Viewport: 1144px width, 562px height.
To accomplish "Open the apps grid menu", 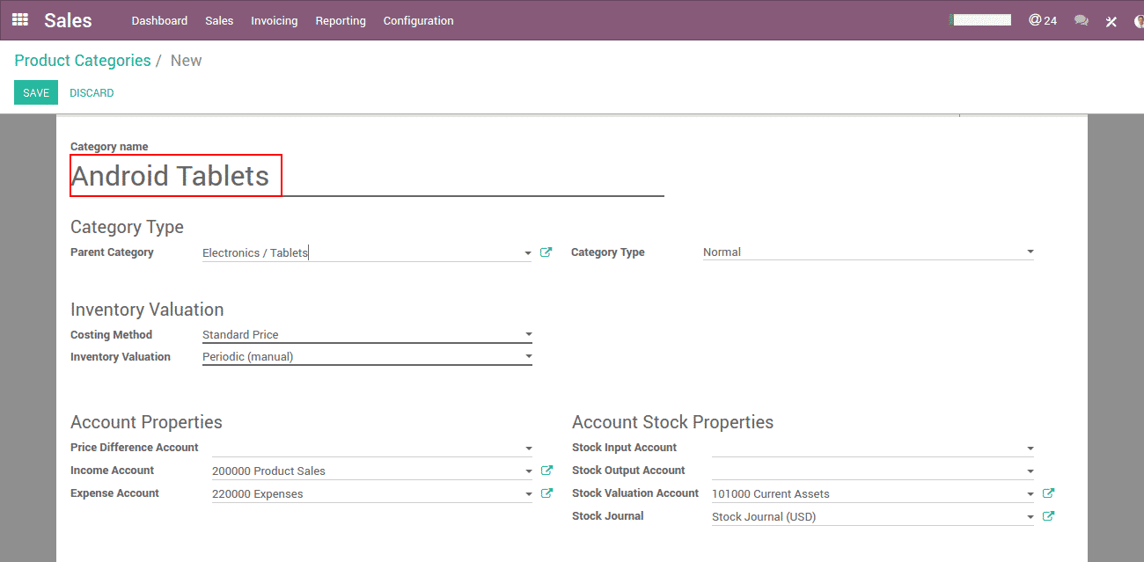I will pos(19,19).
